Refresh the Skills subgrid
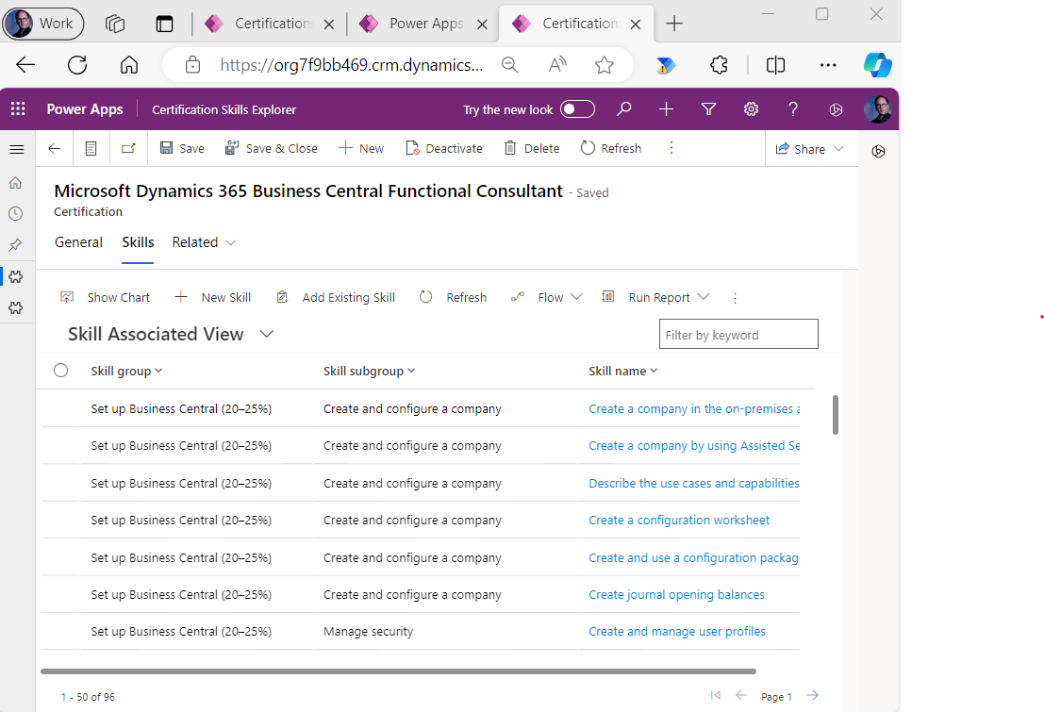 pos(453,298)
